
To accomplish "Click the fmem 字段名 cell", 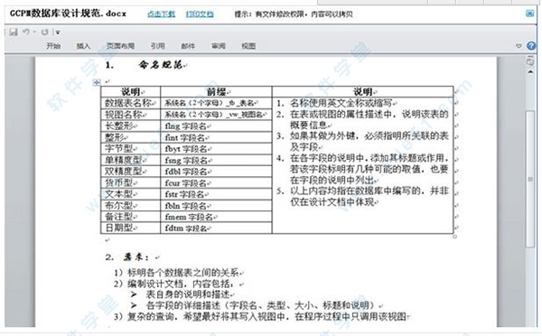I will coord(217,217).
